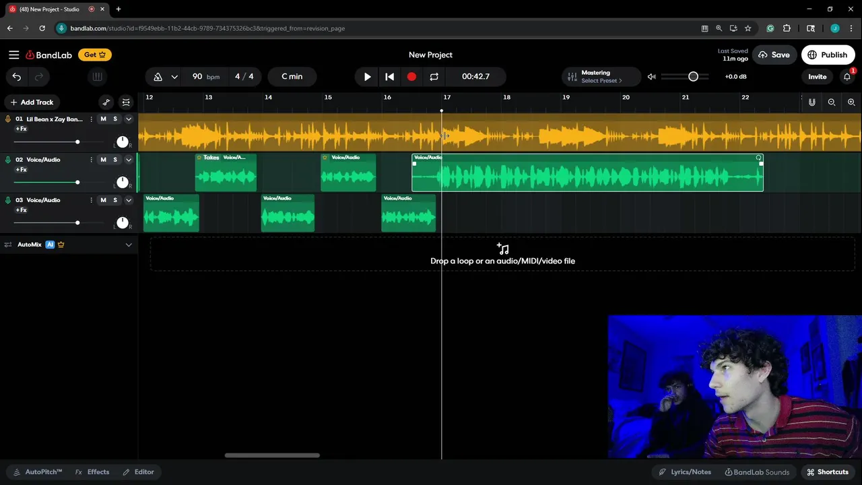Click track 01 pan knob
This screenshot has width=862, height=485.
(122, 141)
